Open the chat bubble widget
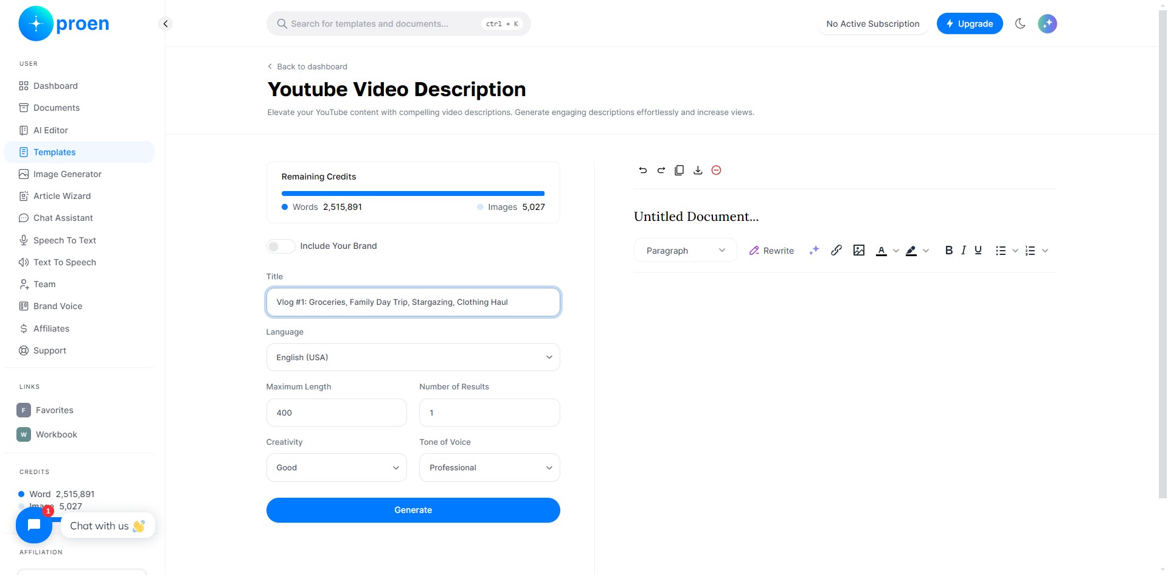 [x=34, y=525]
